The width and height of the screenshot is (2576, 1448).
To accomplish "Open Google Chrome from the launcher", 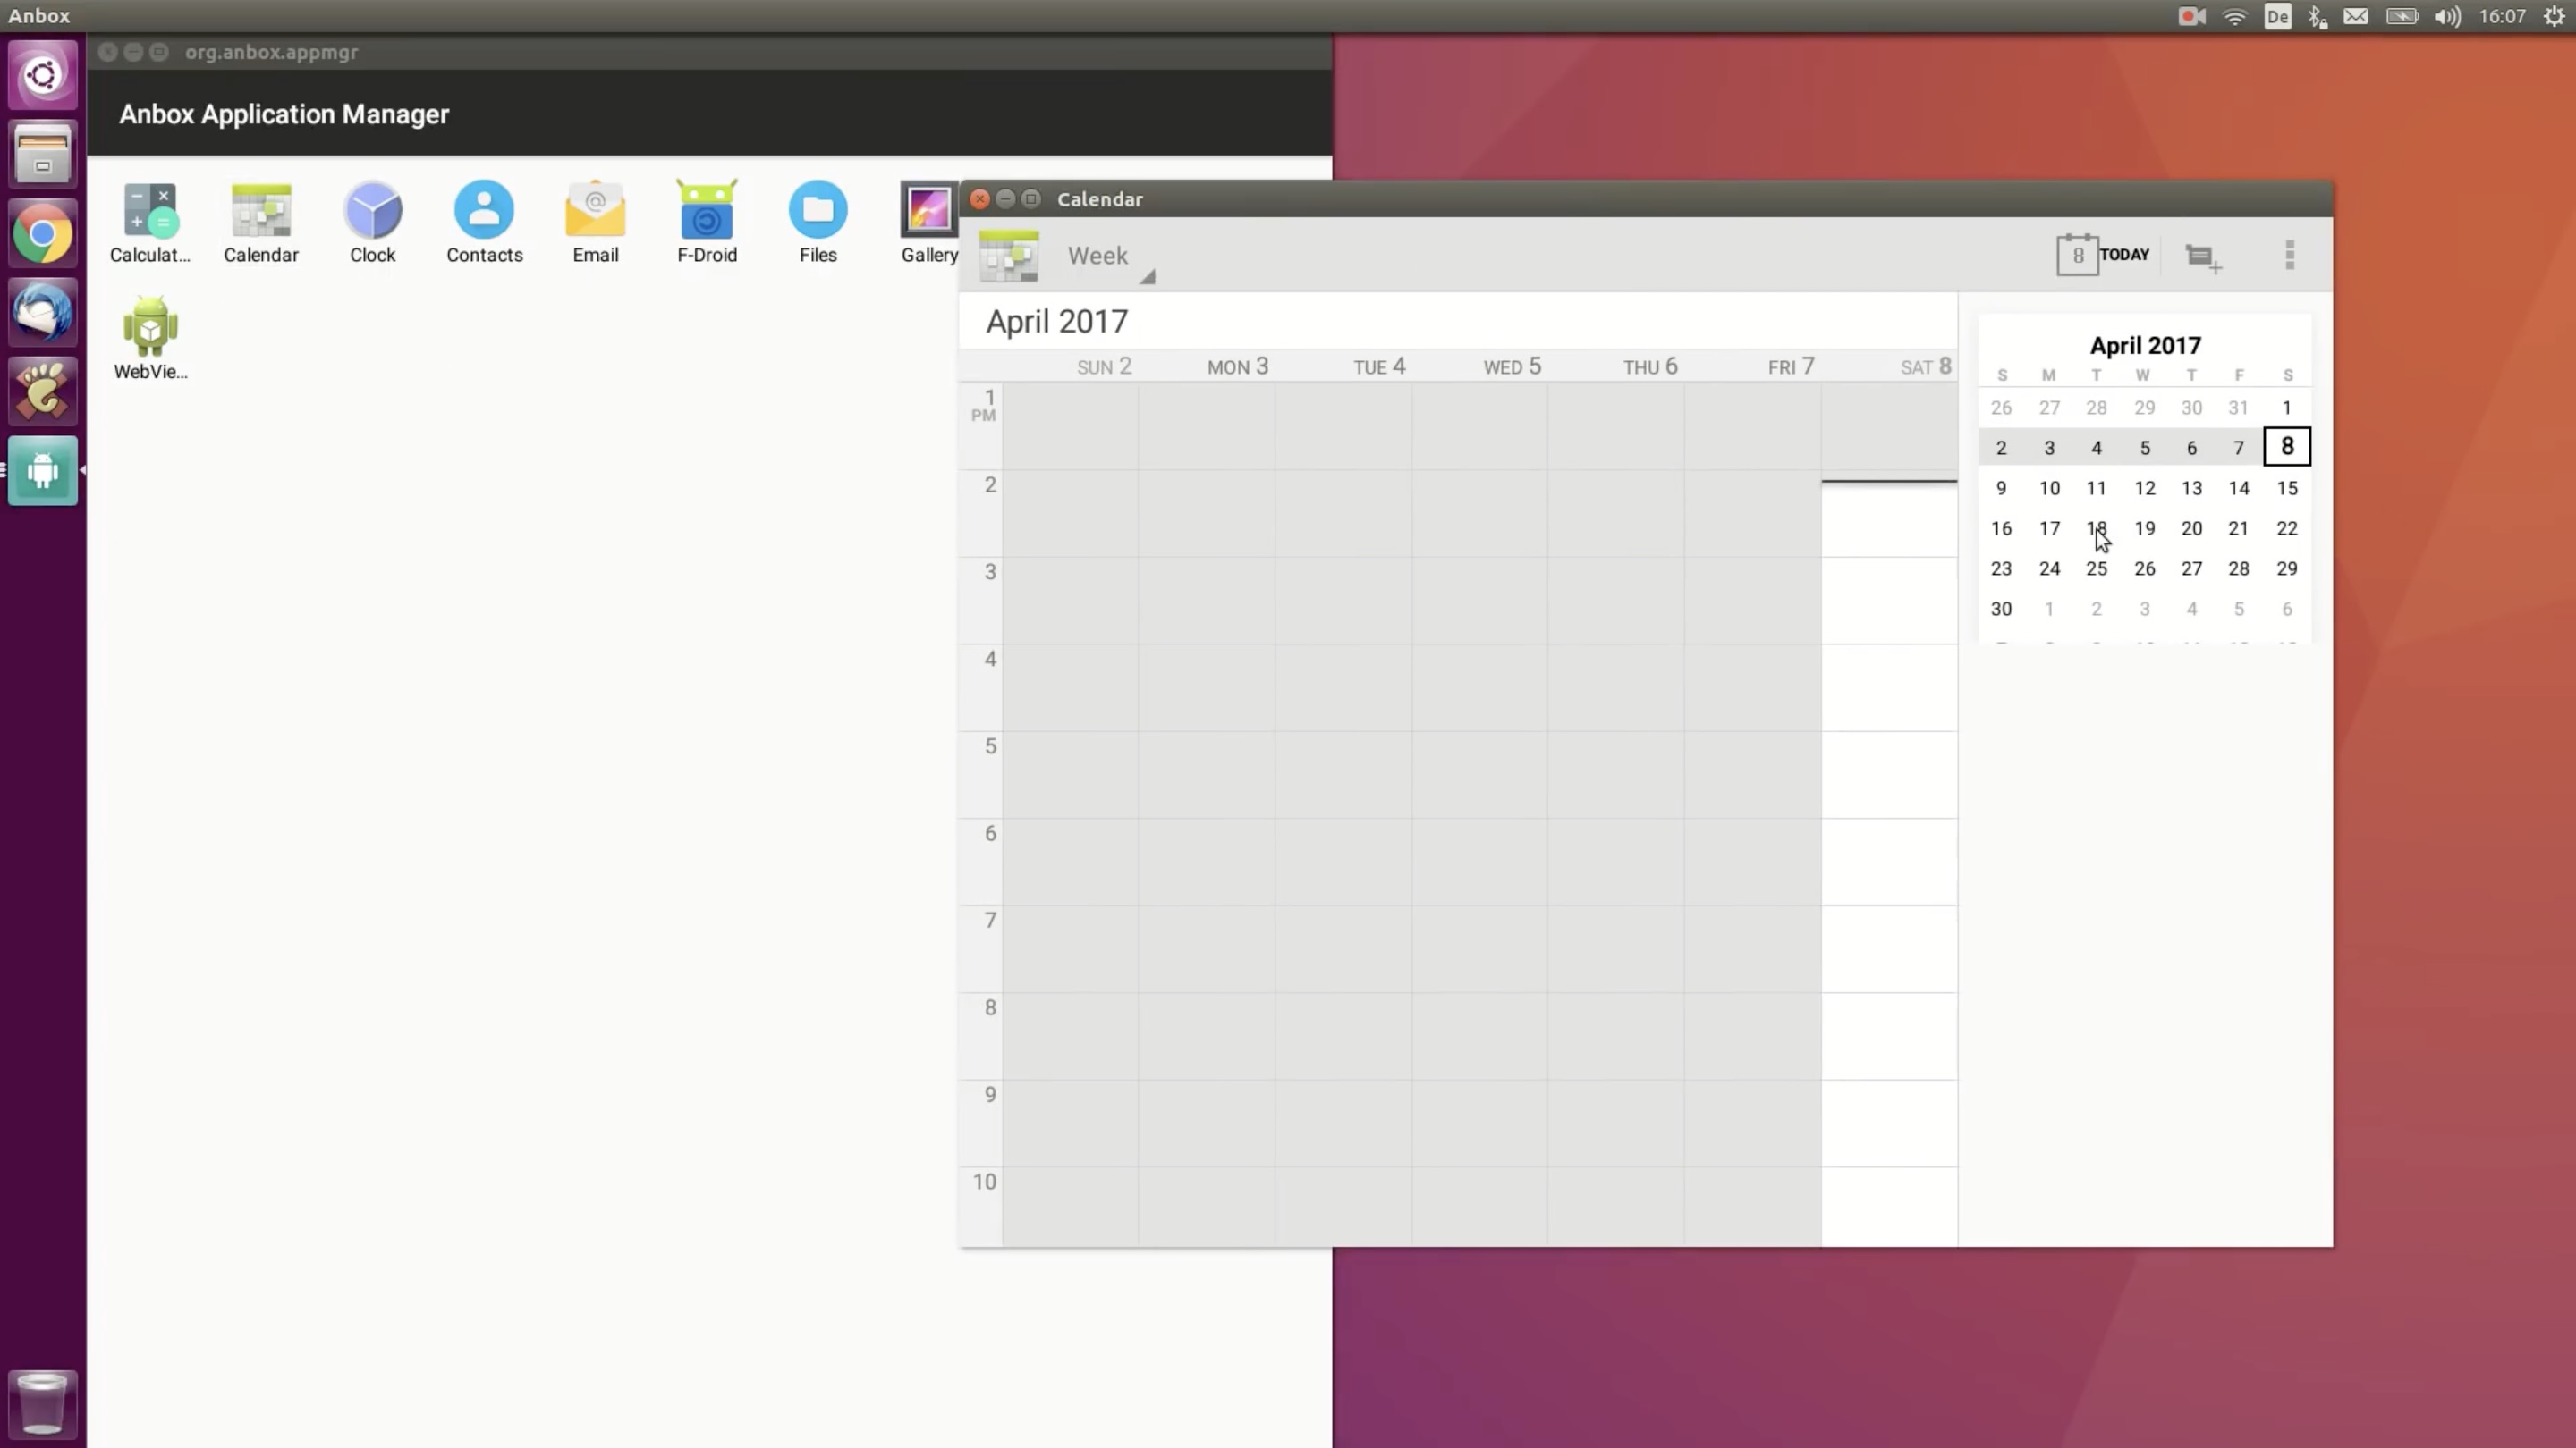I will [42, 235].
